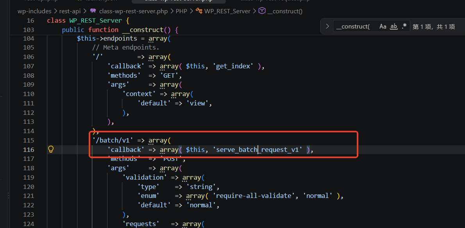Viewport: 465px width, 228px height.
Task: Toggle regular expression search option
Action: tap(404, 27)
